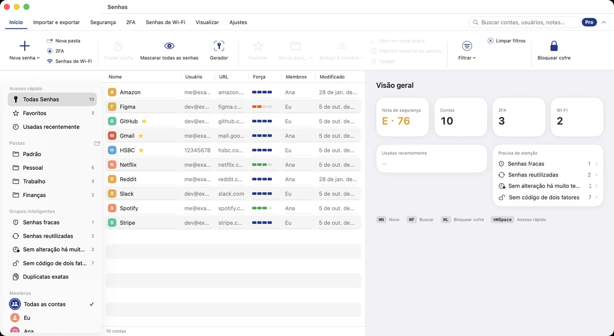This screenshot has height=336, width=614.
Task: Toggle the favorite star on GitHub row
Action: point(144,121)
